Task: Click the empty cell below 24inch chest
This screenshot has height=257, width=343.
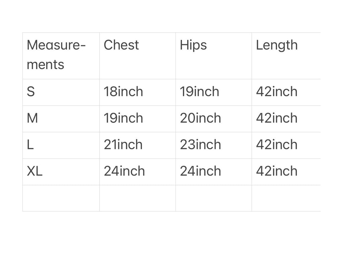Action: [x=138, y=198]
